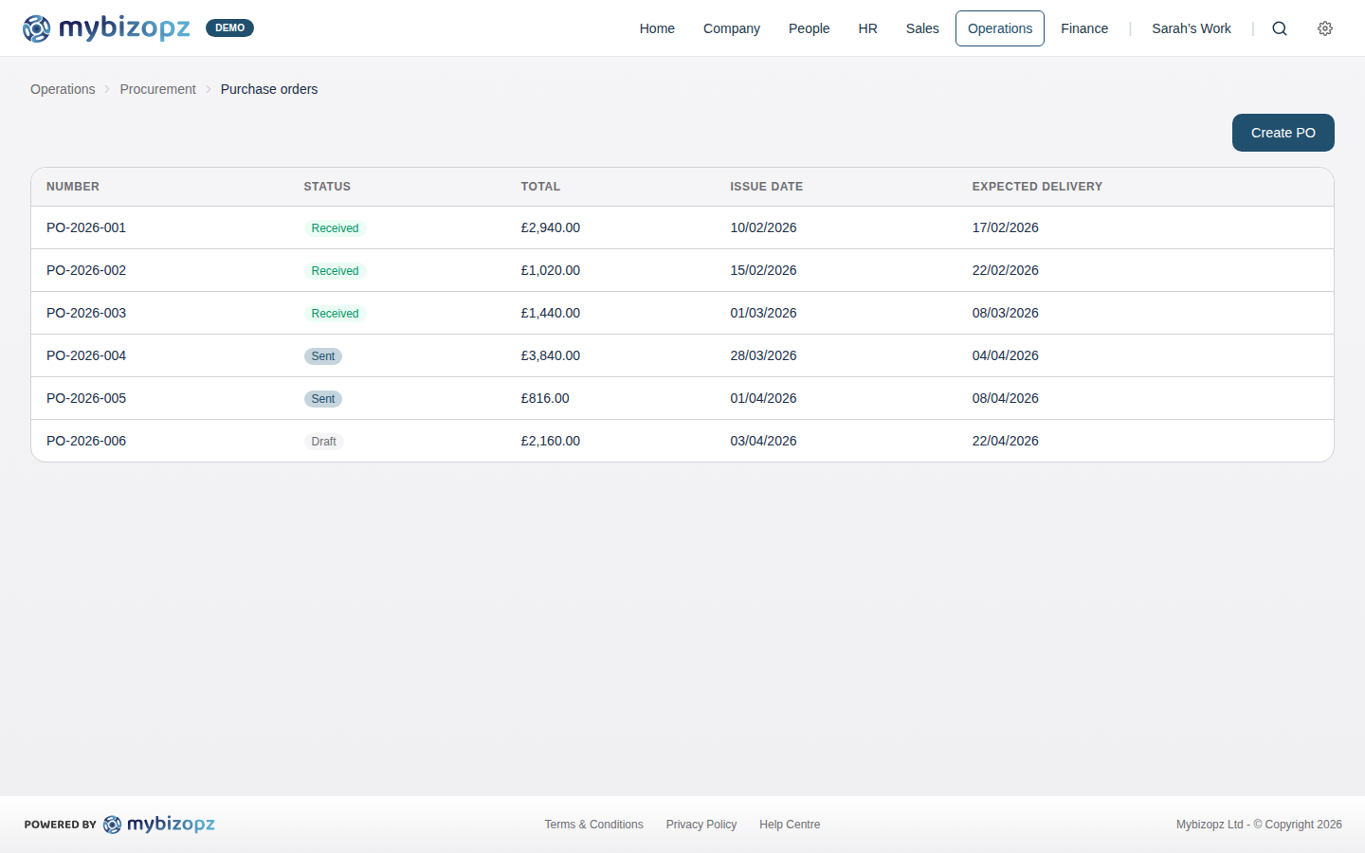Click issue date 15/02/2026
This screenshot has width=1365, height=853.
(x=763, y=270)
